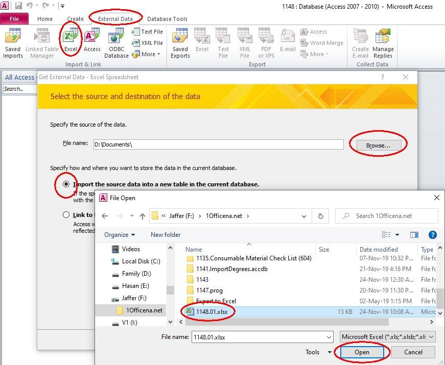Click Search 1Officena.net box
Image resolution: width=445 pixels, height=365 pixels.
point(387,216)
